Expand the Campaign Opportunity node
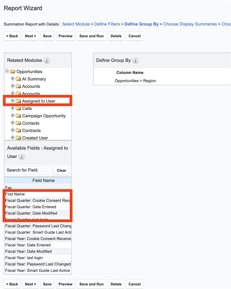The height and width of the screenshot is (289, 231). [13, 116]
